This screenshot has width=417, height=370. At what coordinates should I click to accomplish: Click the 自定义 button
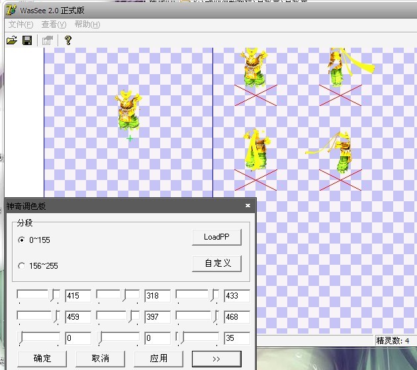click(216, 263)
